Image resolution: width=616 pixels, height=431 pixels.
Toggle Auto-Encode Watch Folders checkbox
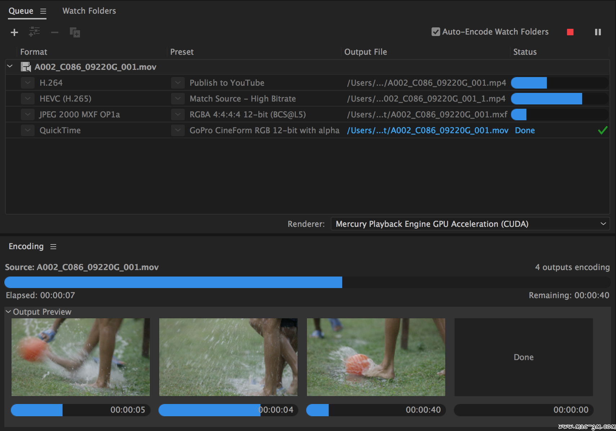[x=436, y=32]
